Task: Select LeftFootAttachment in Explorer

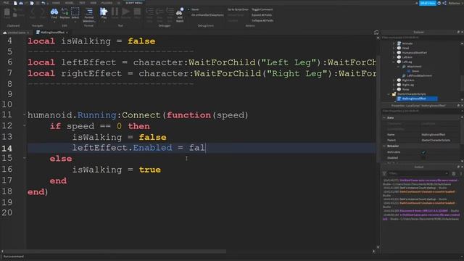Action: (x=419, y=75)
